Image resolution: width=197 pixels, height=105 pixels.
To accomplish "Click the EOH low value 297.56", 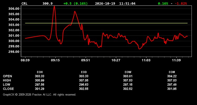I will point(40,85).
